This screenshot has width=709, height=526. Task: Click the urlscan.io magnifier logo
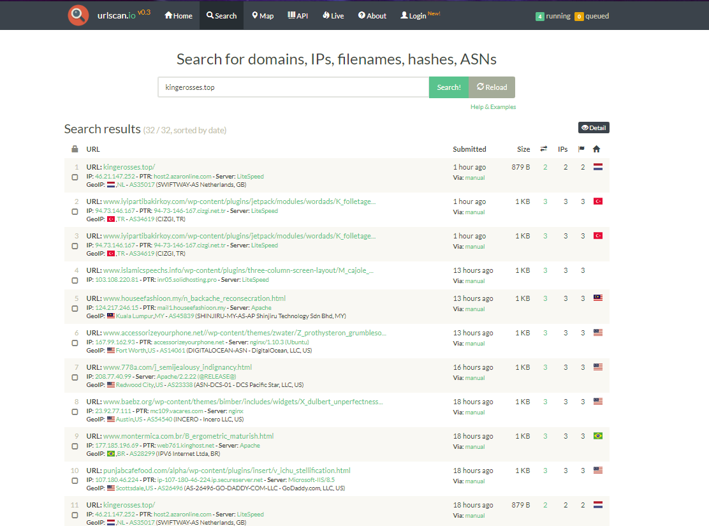click(x=78, y=15)
